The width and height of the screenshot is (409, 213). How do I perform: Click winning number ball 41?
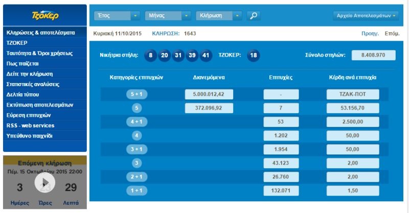[x=206, y=55]
